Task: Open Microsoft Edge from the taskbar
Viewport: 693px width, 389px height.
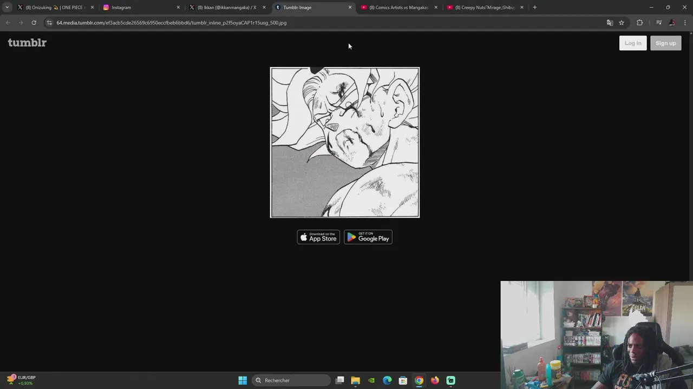Action: tap(387, 380)
